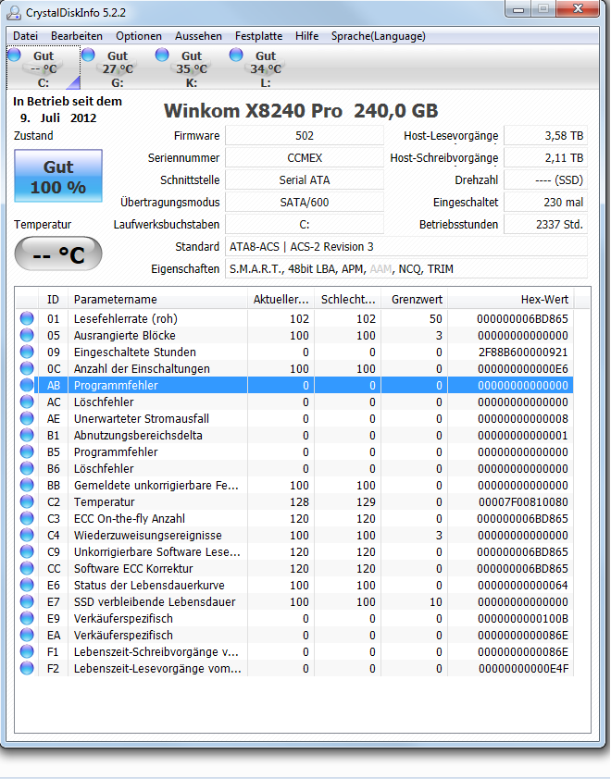
Task: Select hex value 00007F00810080
Action: coord(523,501)
